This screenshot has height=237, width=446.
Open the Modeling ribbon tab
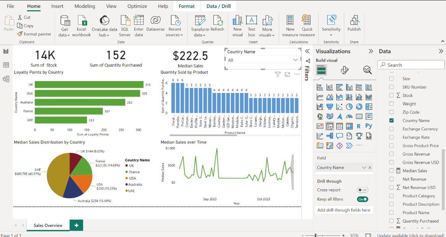(x=85, y=6)
